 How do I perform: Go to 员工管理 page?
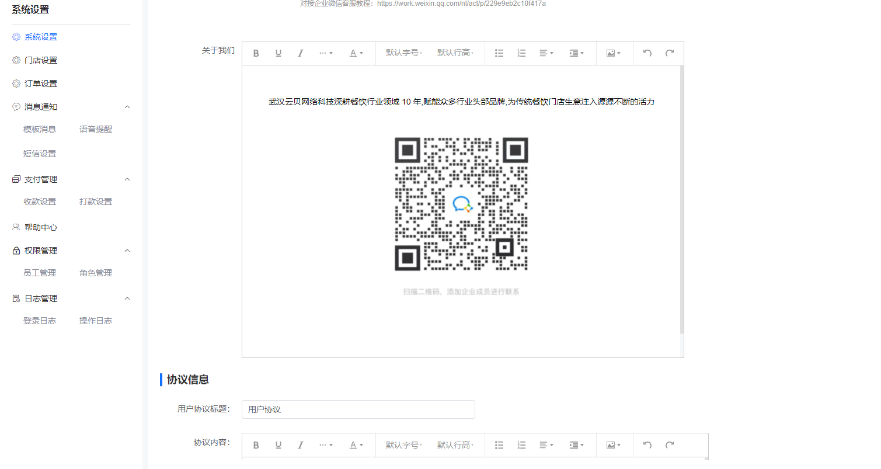pyautogui.click(x=40, y=273)
